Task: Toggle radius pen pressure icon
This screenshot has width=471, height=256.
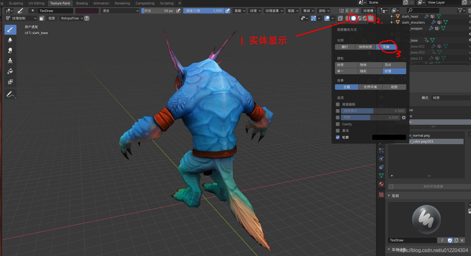Action: (x=178, y=11)
